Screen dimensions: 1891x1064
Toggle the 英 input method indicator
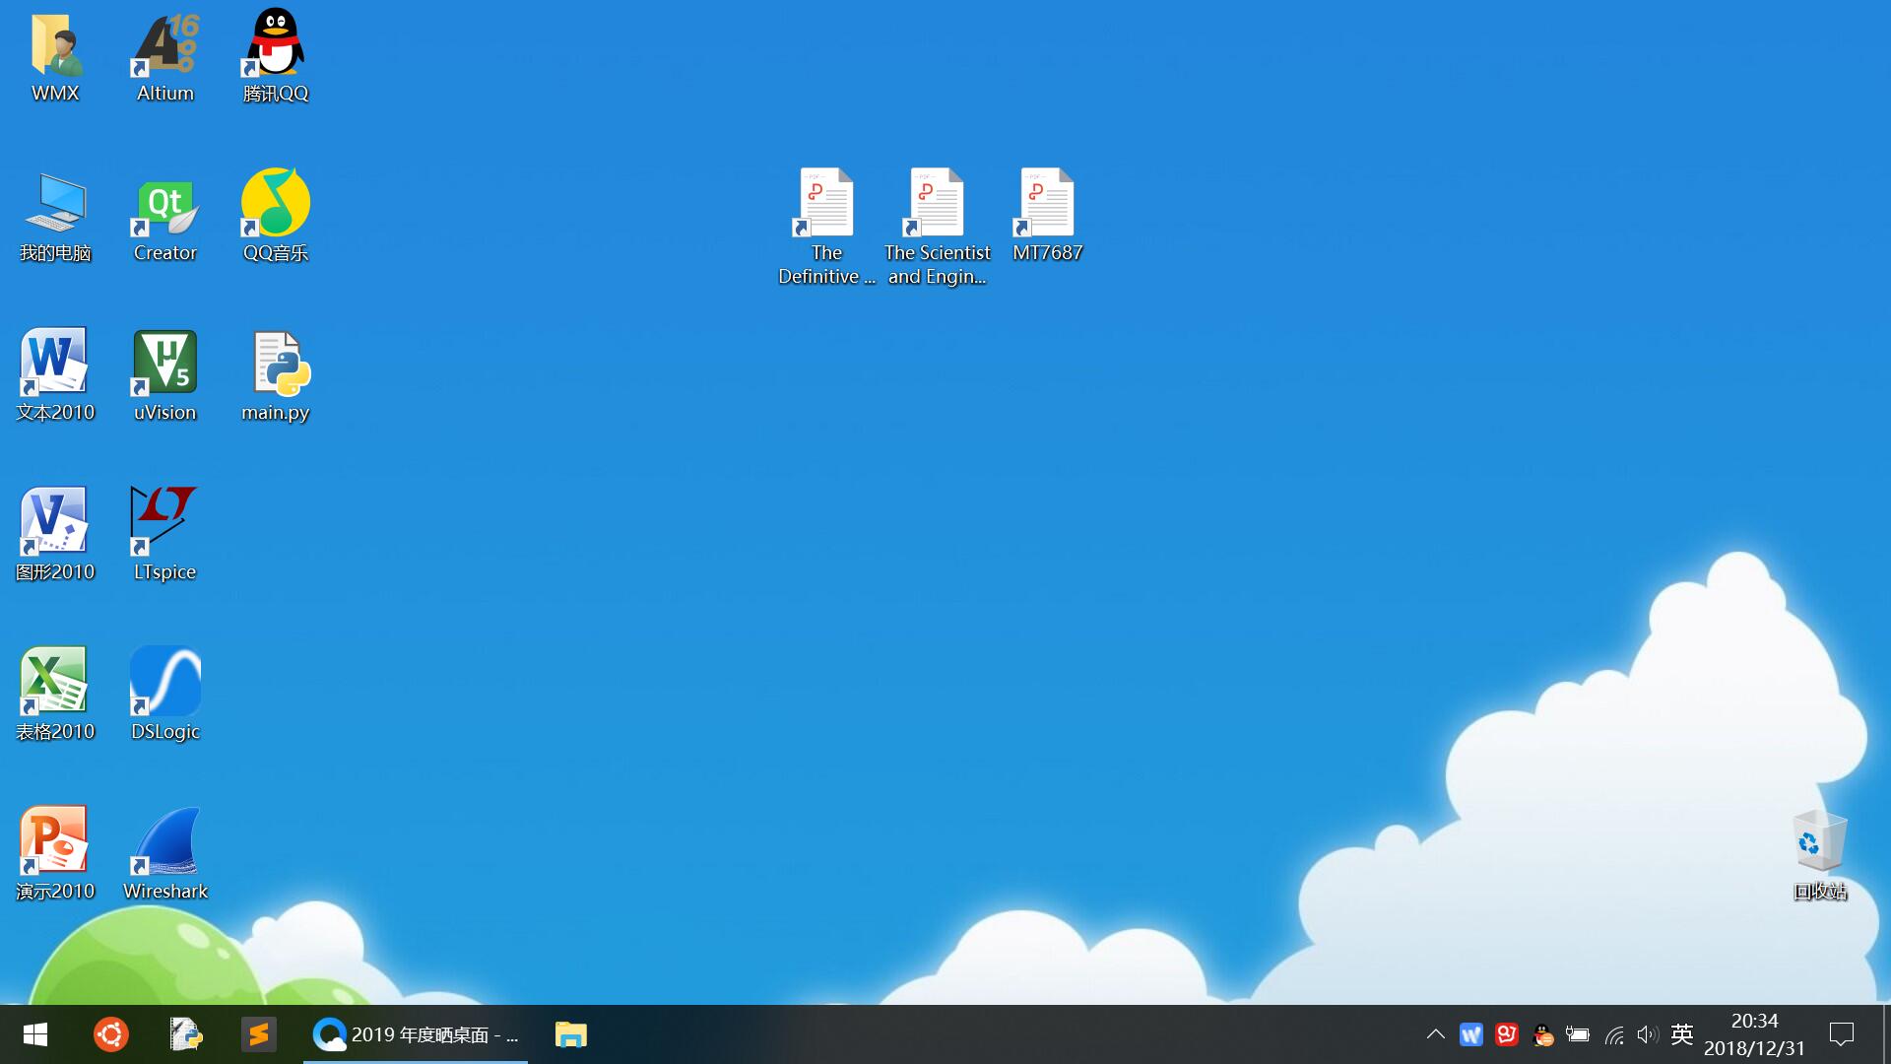click(1682, 1034)
